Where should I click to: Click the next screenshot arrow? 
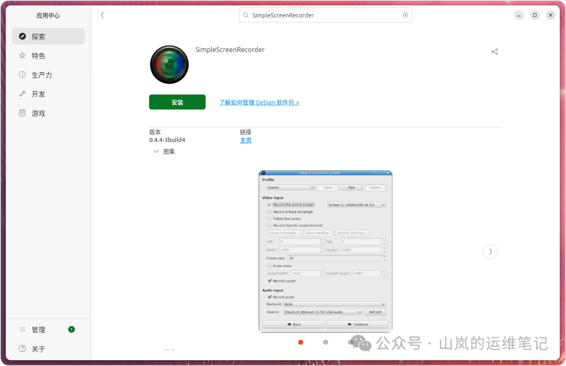click(490, 251)
